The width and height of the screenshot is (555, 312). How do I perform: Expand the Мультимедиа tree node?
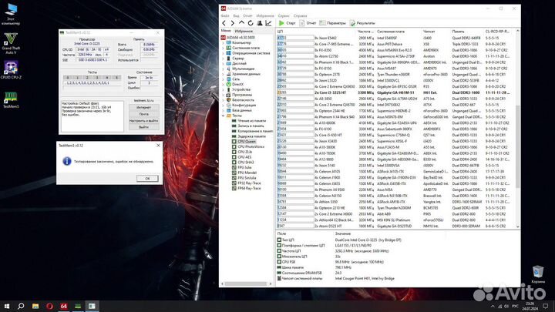[224, 69]
